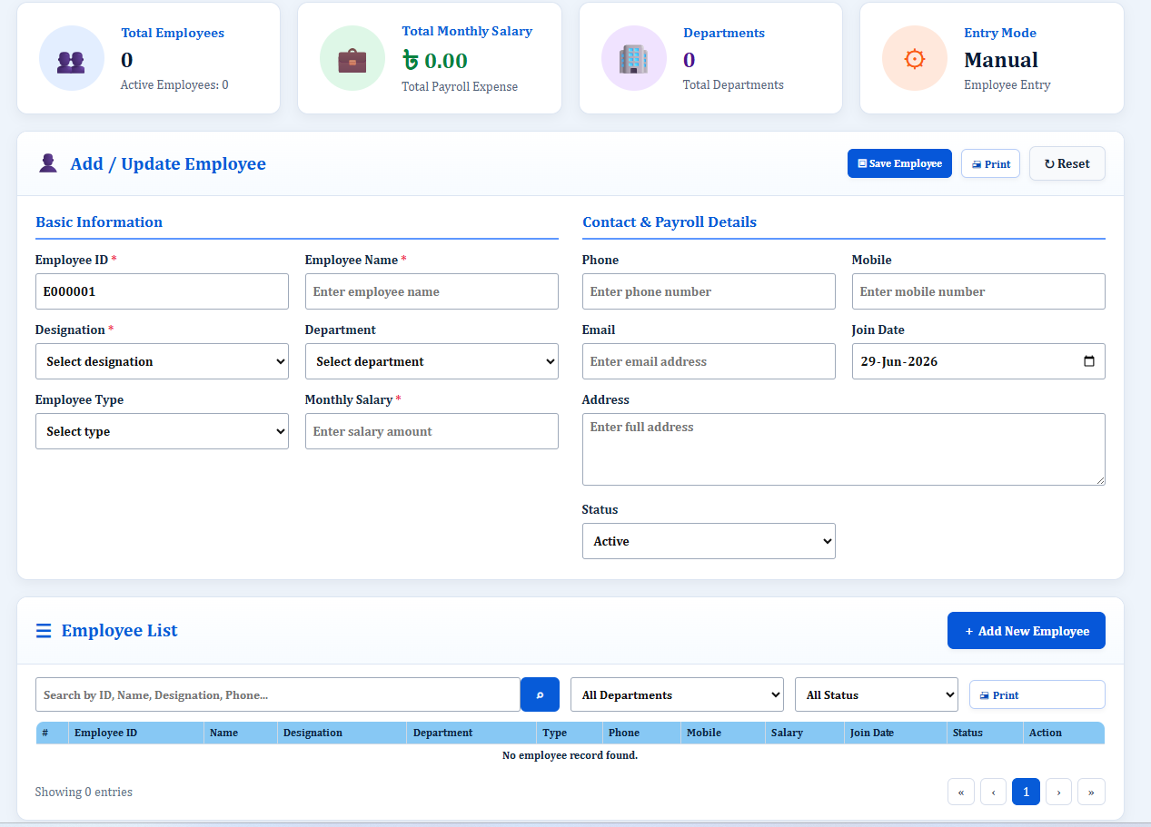Click the orange Entry Mode gear icon

tap(915, 59)
